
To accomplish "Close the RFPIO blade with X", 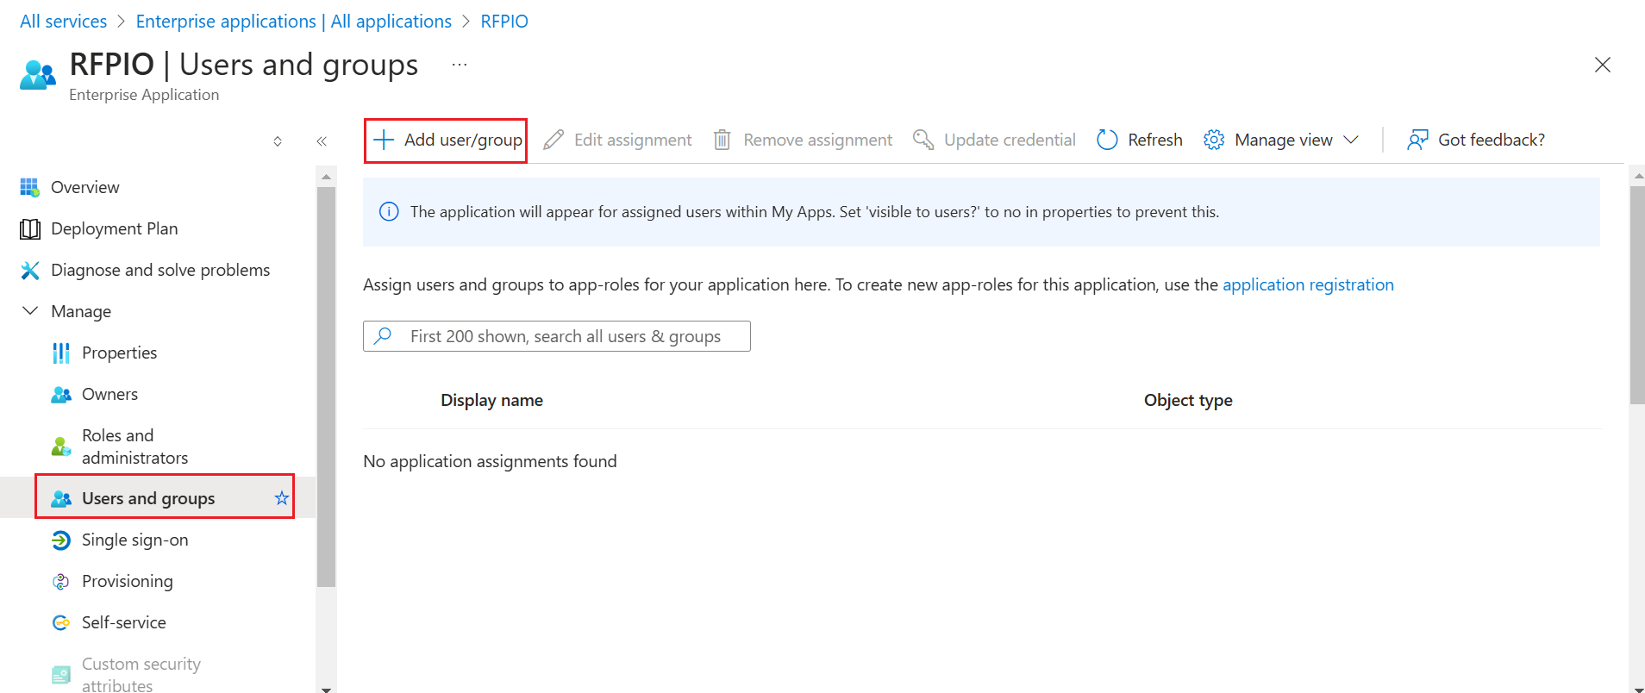I will (1603, 65).
